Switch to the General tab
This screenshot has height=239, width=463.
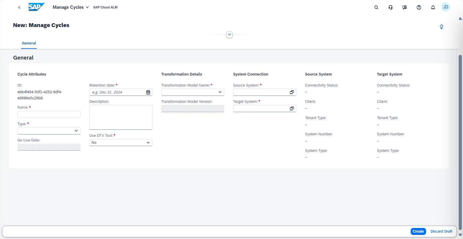pos(29,43)
